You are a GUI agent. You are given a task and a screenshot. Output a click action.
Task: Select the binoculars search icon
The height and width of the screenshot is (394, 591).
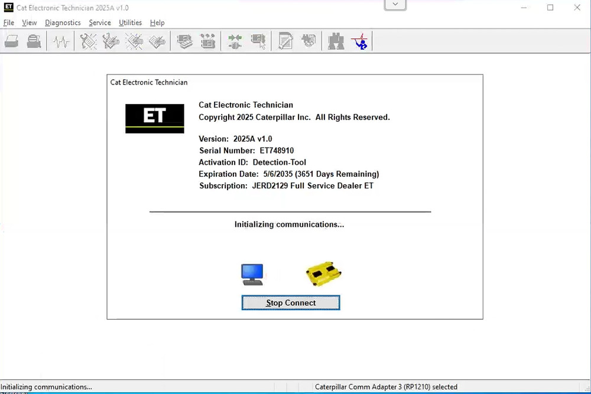(x=335, y=41)
